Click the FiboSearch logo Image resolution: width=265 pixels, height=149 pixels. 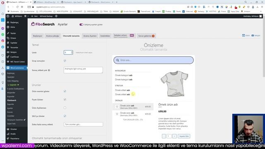click(x=43, y=24)
